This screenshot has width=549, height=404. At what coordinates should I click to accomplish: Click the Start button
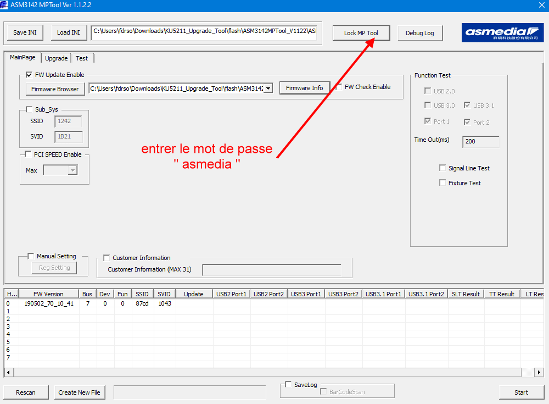(x=522, y=392)
